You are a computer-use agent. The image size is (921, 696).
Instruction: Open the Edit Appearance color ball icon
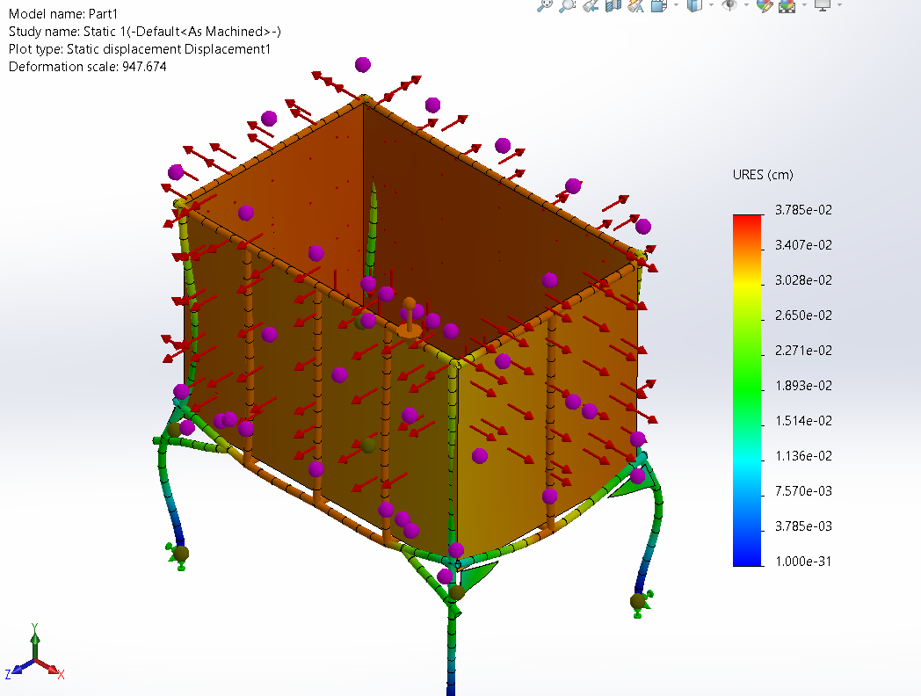(765, 4)
